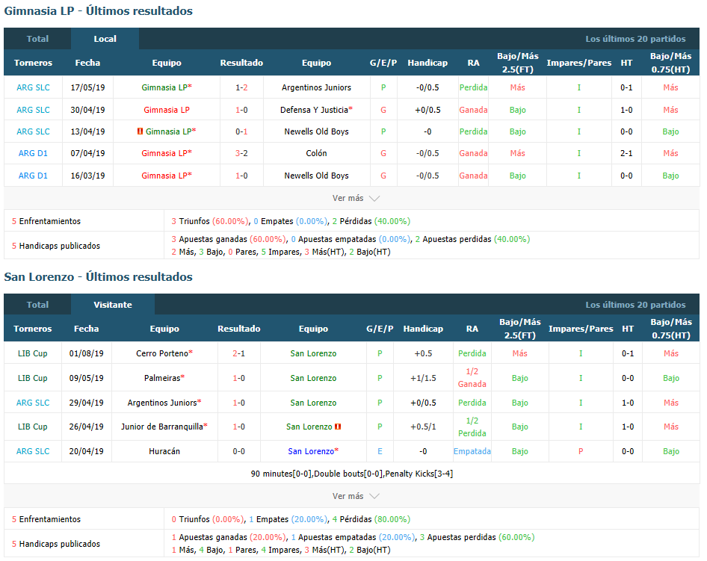
Task: Click the '0 Triunfos (0.00%)' summary text
Action: [208, 519]
